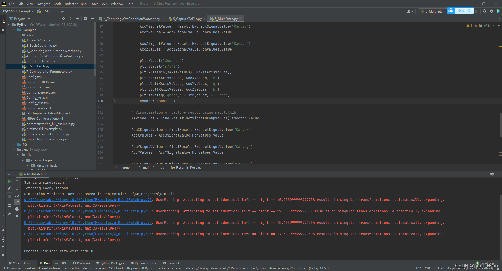Open Project panel options gear

pyautogui.click(x=85, y=19)
